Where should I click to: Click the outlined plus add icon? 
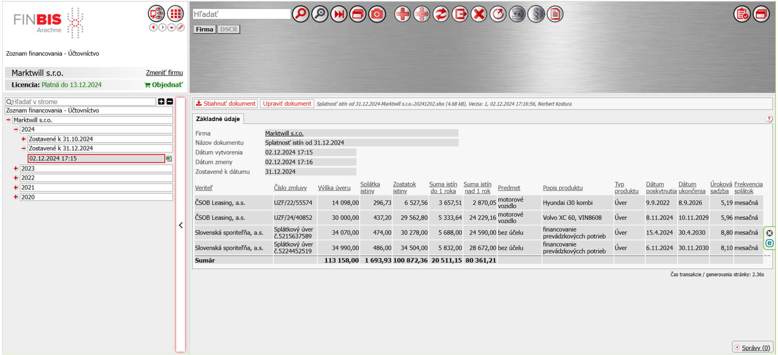(422, 14)
